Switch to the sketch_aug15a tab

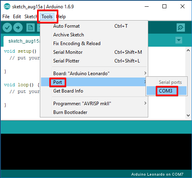(22, 41)
